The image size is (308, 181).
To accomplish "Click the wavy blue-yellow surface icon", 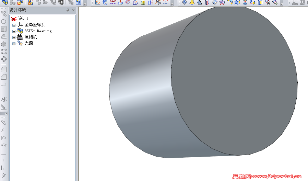I will (x=237, y=2).
